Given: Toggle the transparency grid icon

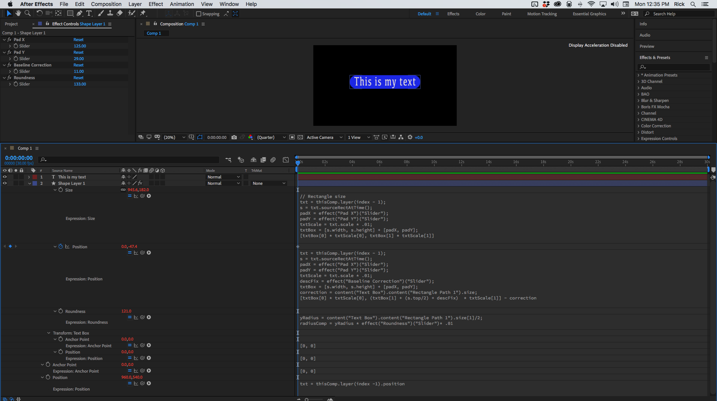Looking at the screenshot, I should click(300, 137).
